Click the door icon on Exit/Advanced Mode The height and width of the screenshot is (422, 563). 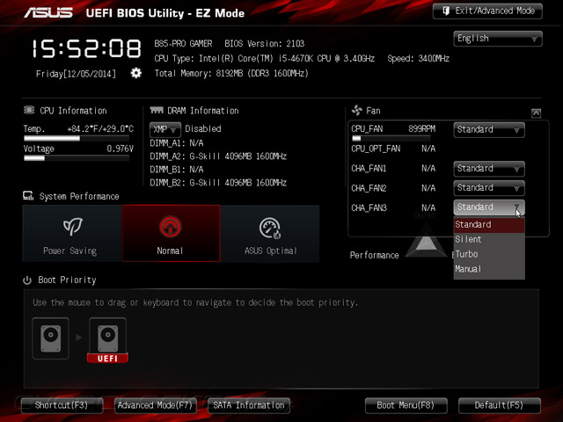(x=446, y=11)
